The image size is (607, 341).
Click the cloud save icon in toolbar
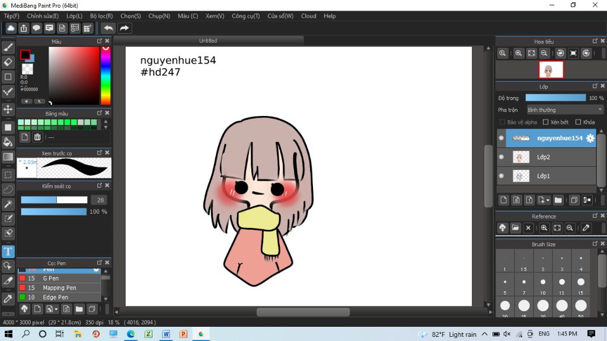click(11, 28)
